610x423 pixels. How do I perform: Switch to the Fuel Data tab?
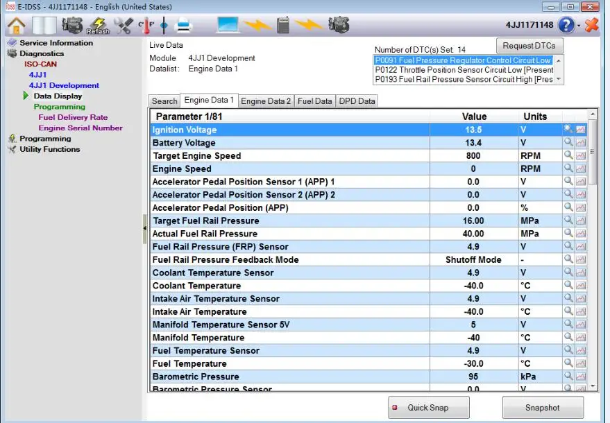(x=315, y=101)
